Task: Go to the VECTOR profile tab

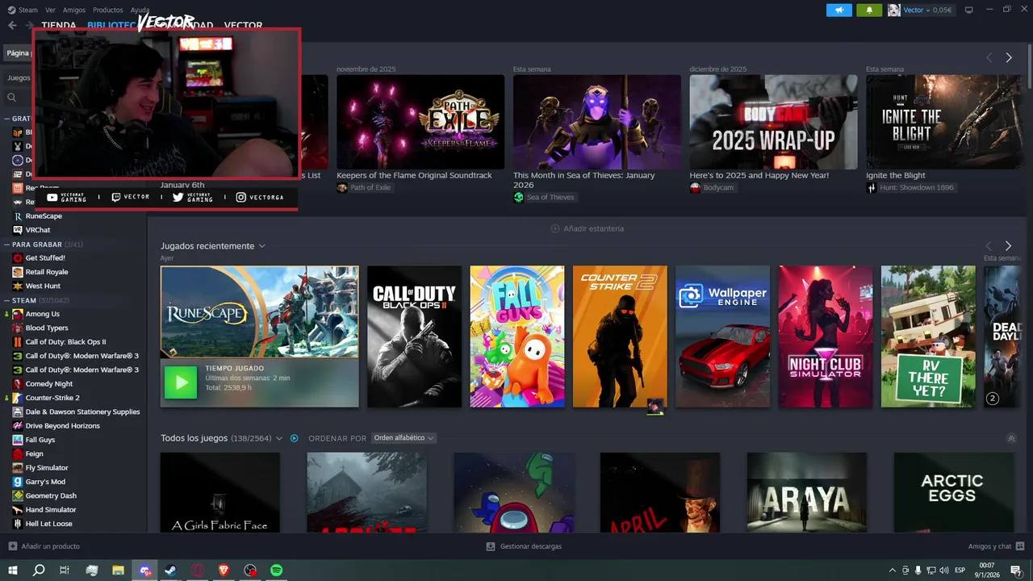Action: (x=243, y=25)
